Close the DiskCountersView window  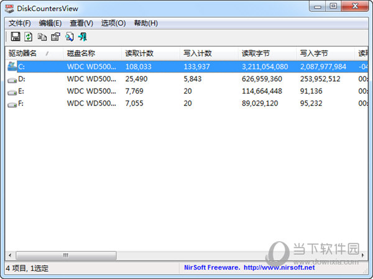point(355,6)
